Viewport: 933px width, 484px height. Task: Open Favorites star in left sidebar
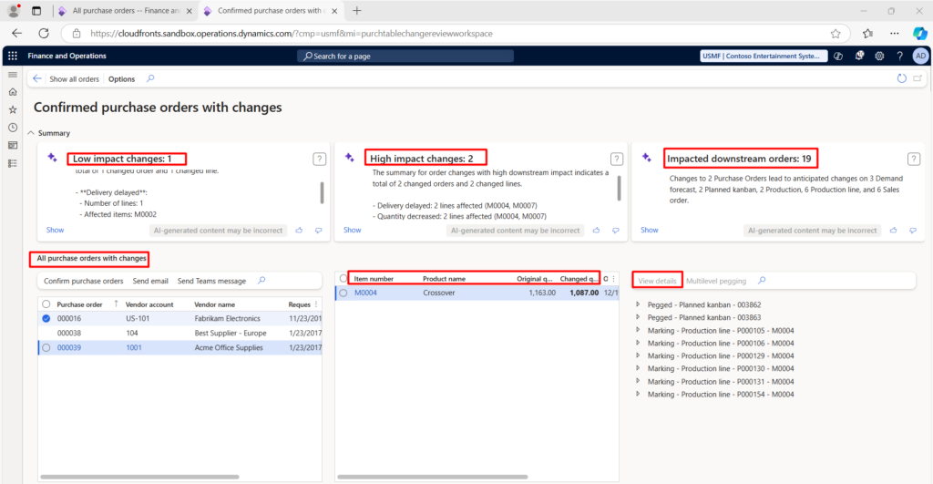13,110
